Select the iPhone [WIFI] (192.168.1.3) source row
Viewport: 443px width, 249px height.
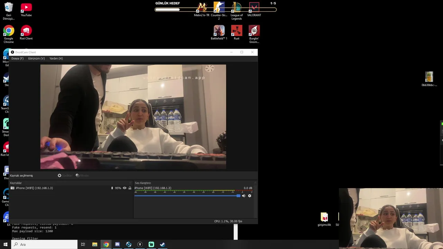click(x=71, y=188)
